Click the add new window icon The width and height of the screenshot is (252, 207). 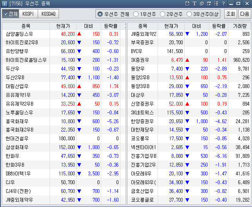click(209, 3)
